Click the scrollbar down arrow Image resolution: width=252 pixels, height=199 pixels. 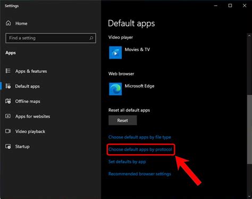(249, 196)
